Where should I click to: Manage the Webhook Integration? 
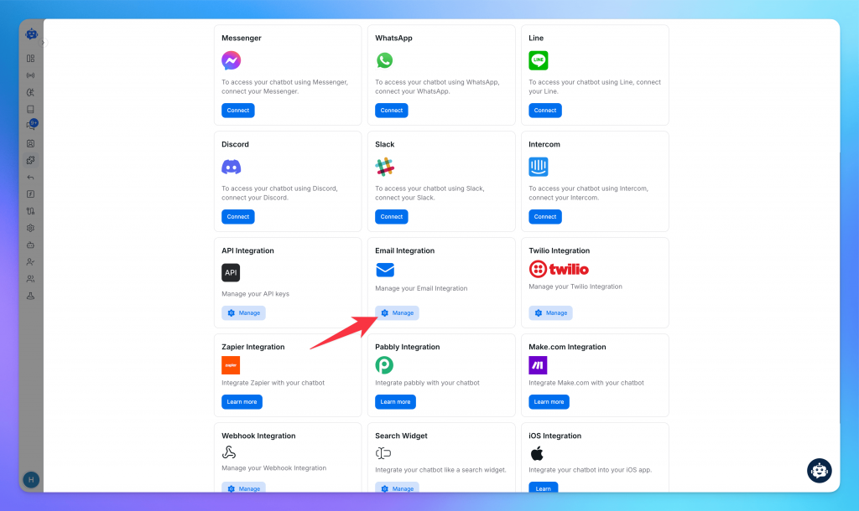pos(243,488)
